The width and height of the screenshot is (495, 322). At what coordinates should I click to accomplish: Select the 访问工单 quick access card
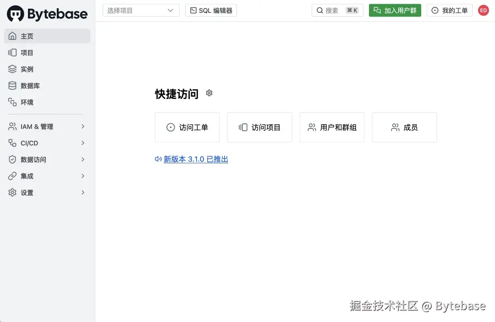tap(187, 127)
